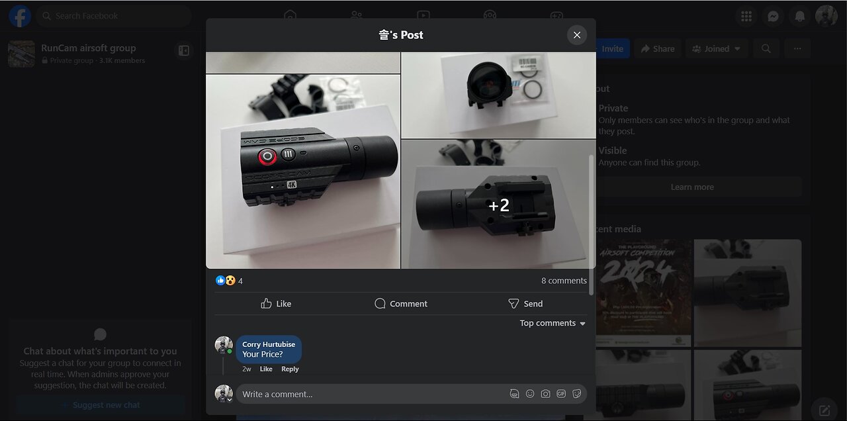Close the post dialog
The height and width of the screenshot is (421, 847).
(x=577, y=35)
